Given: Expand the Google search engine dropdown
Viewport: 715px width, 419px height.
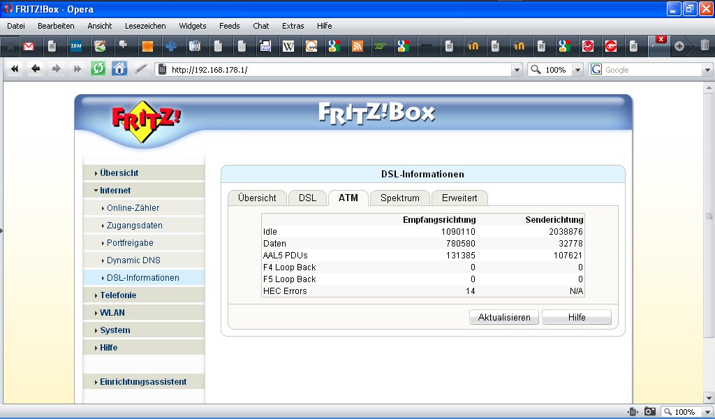Looking at the screenshot, I should click(x=707, y=70).
